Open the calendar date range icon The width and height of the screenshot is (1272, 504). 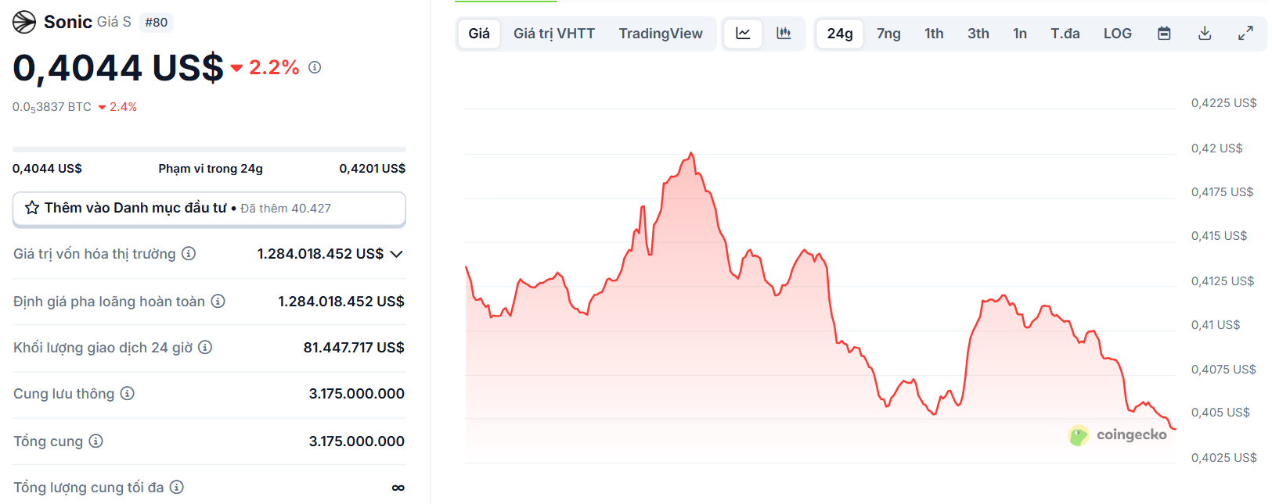[1164, 34]
